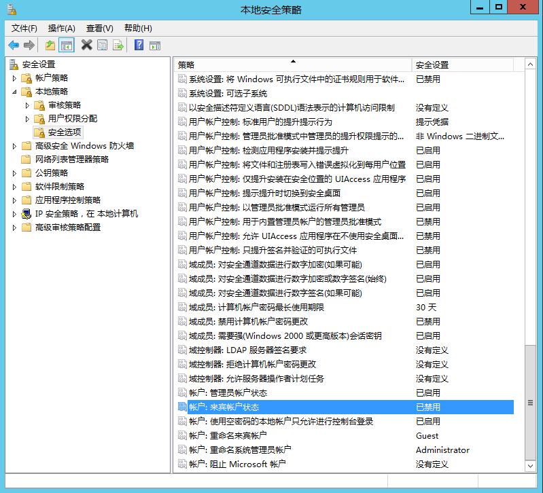Click the Administrator setting value

(x=442, y=450)
